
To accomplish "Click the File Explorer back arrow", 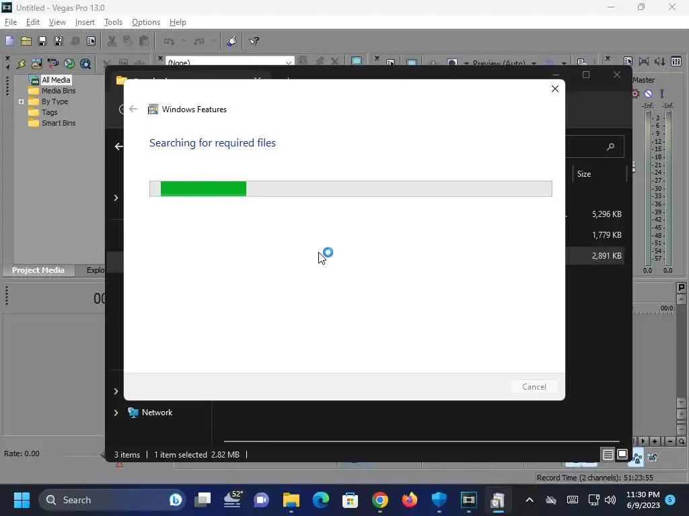I will click(x=118, y=146).
